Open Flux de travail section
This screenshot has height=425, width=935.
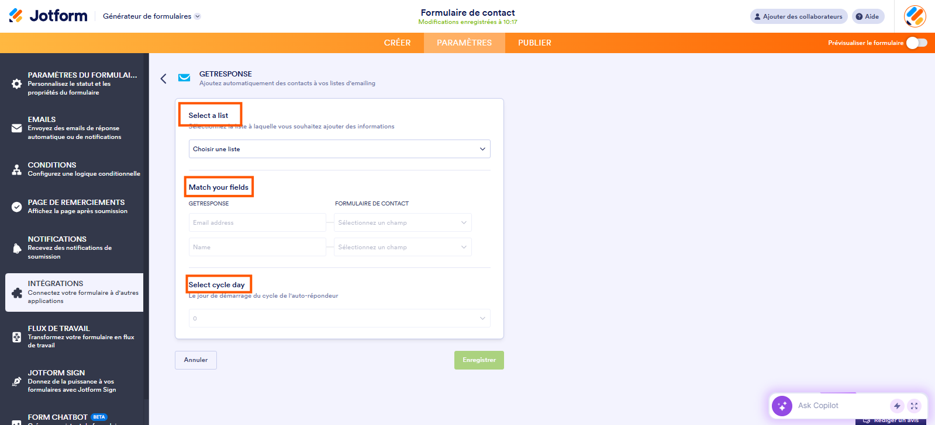[x=74, y=337]
